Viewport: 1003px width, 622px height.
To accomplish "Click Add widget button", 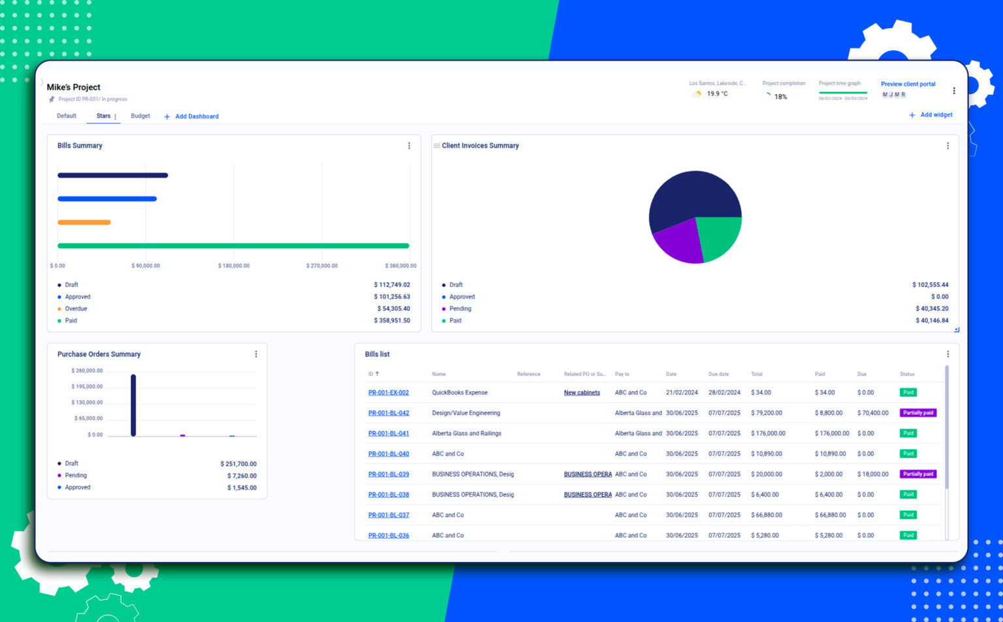I will 931,115.
